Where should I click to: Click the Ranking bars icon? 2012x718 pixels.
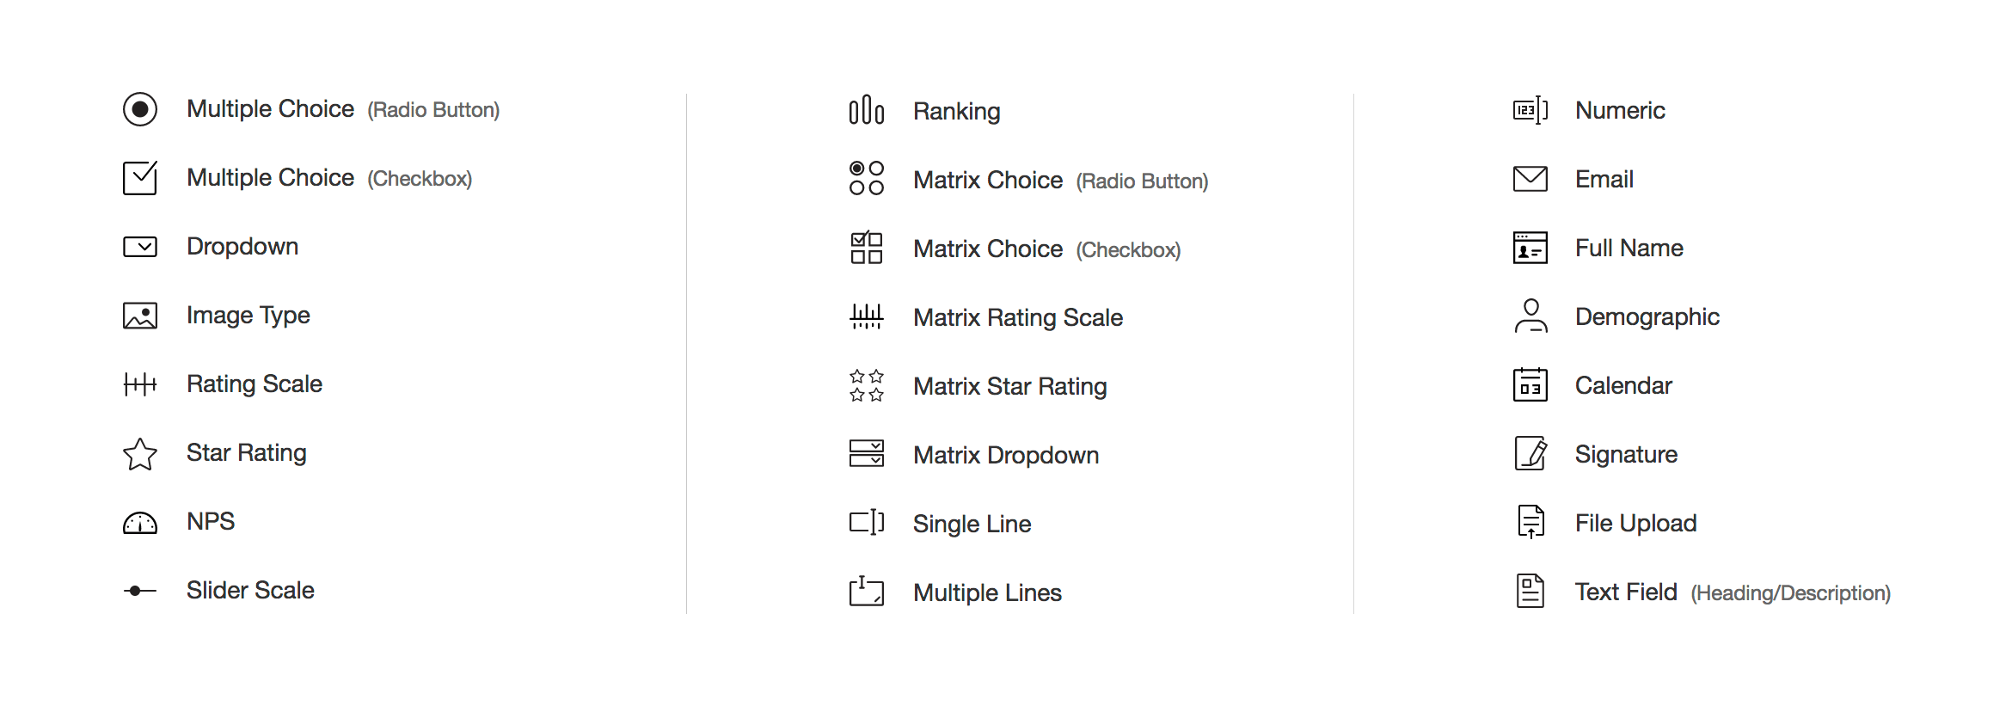pyautogui.click(x=866, y=110)
